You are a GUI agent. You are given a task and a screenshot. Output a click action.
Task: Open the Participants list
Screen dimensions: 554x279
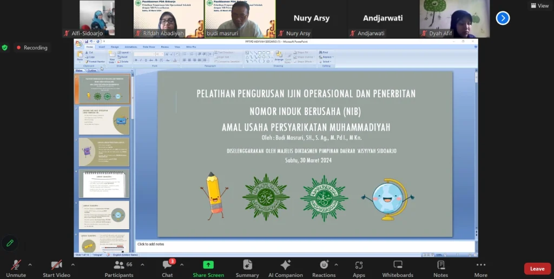(x=119, y=269)
